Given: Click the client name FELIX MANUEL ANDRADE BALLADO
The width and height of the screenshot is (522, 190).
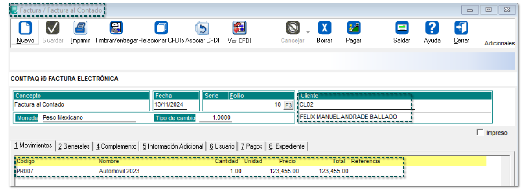Looking at the screenshot, I should [x=348, y=117].
